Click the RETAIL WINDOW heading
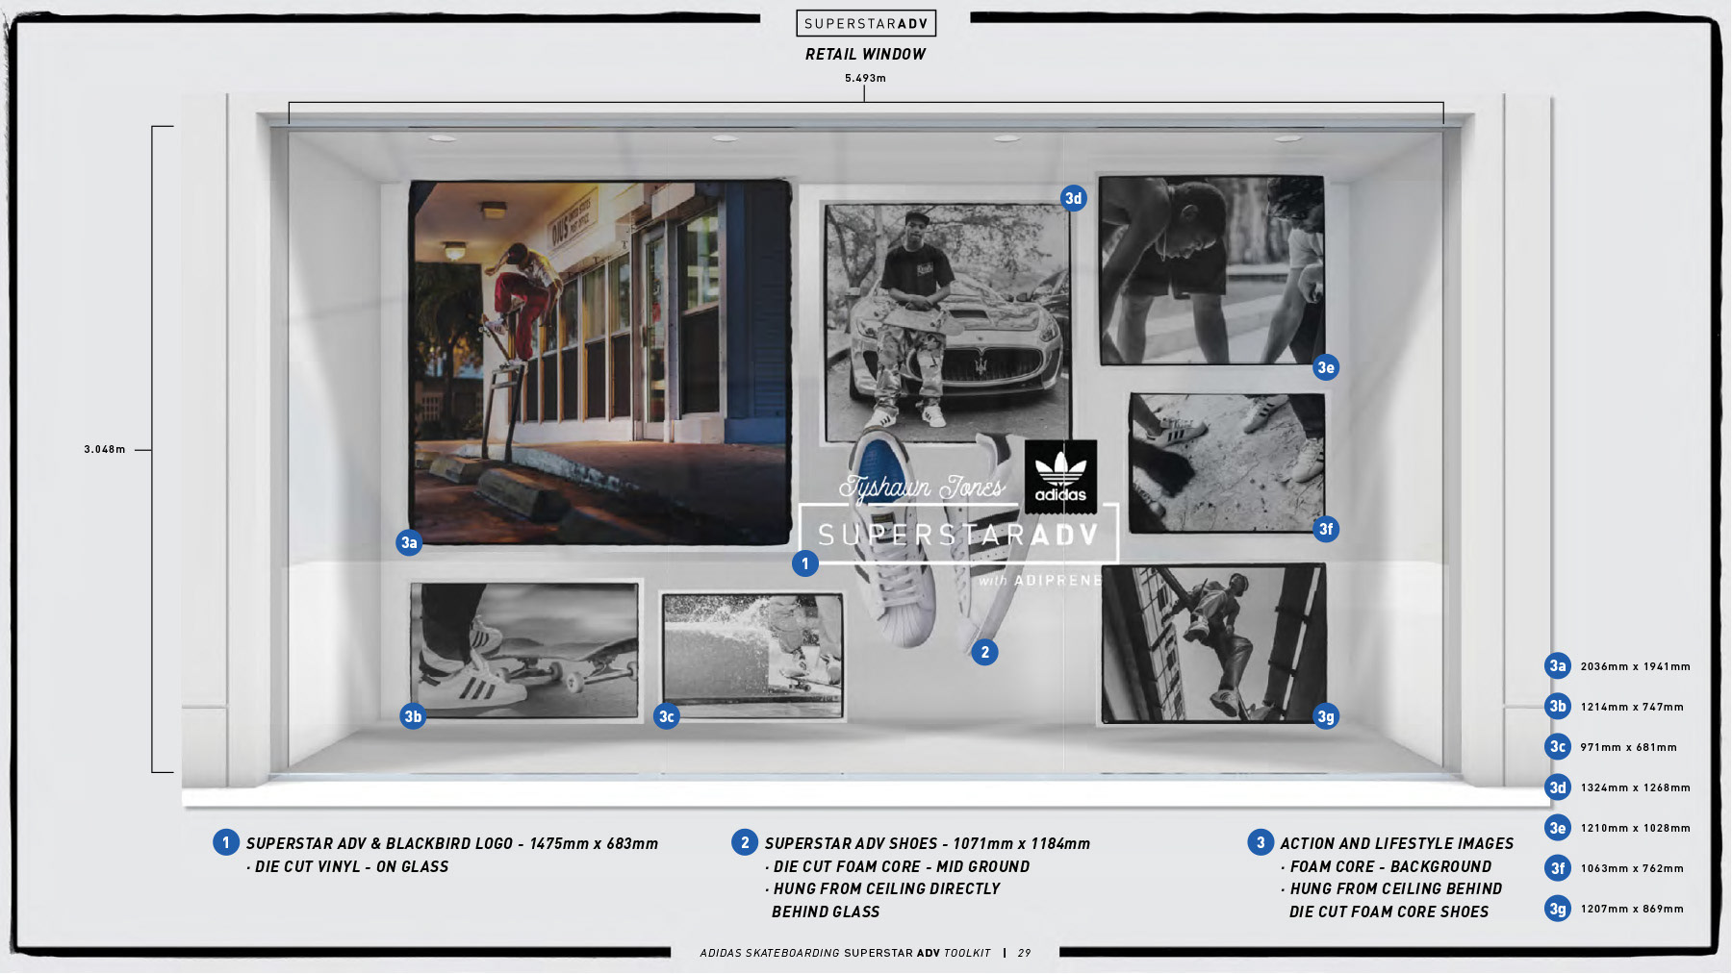 pos(866,55)
